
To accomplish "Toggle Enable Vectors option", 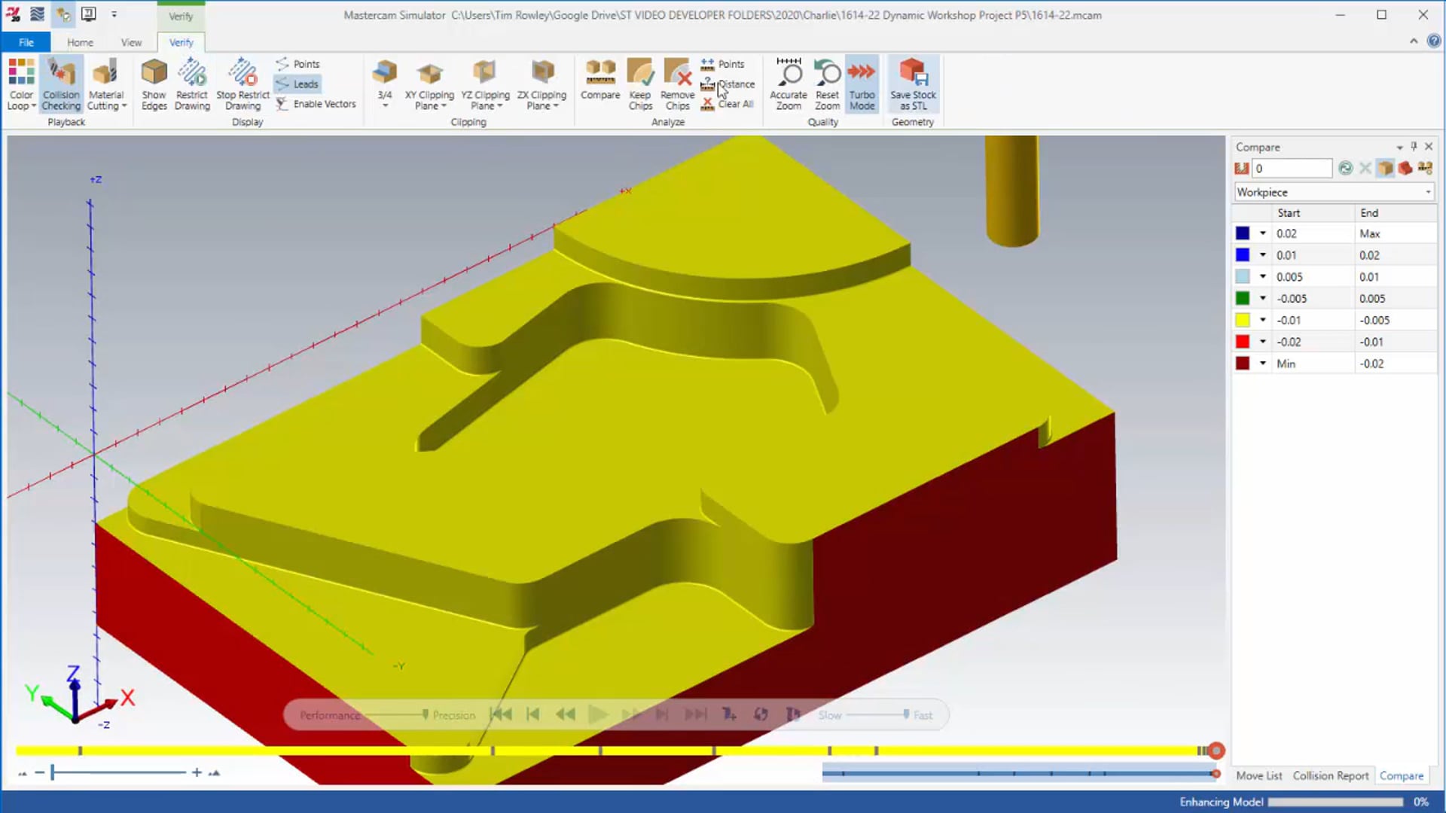I will click(x=316, y=104).
